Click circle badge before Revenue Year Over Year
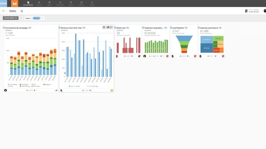Viewport: 266px width, 149px height. click(59, 28)
